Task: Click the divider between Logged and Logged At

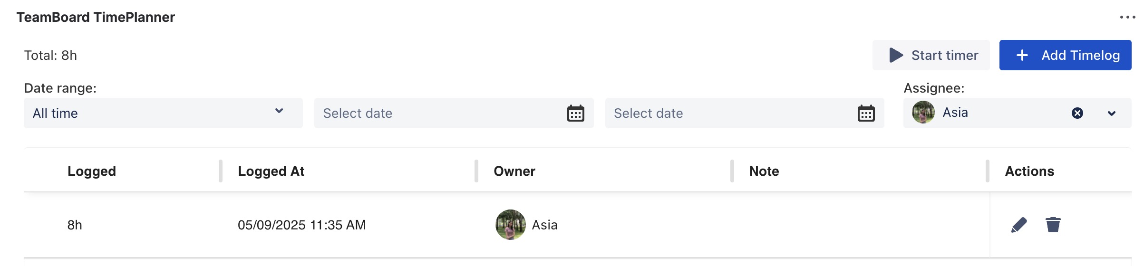Action: pyautogui.click(x=221, y=171)
